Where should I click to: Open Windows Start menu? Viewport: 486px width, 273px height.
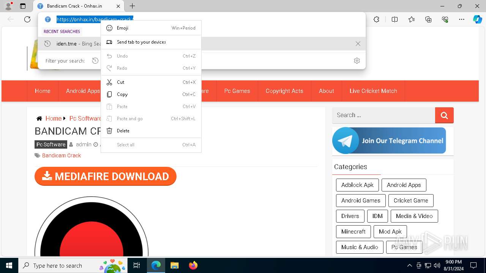coord(9,265)
